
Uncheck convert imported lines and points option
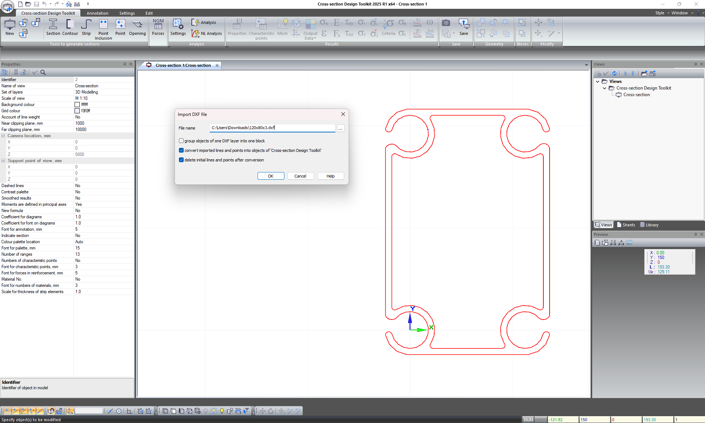point(181,150)
